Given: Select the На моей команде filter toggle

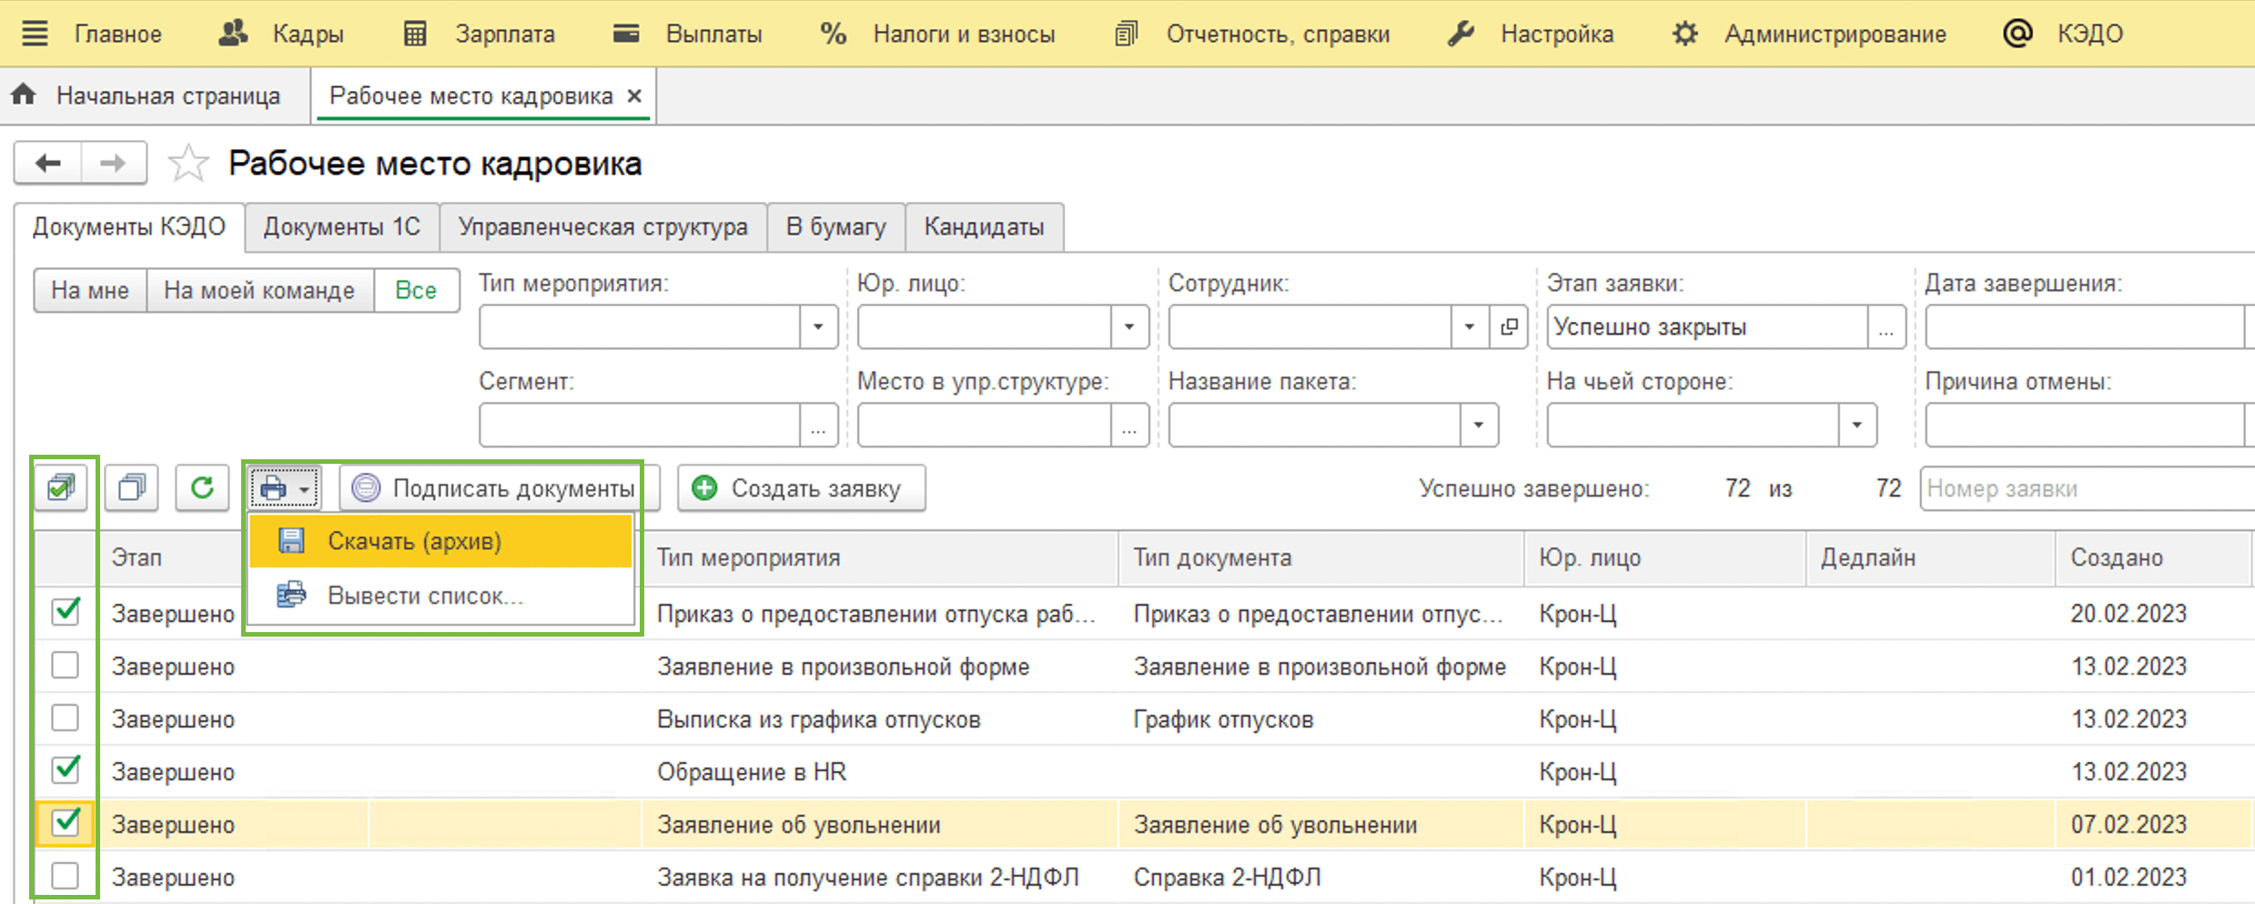Looking at the screenshot, I should click(259, 290).
